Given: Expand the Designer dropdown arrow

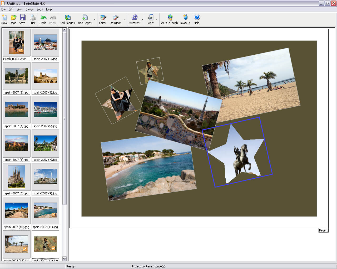Looking at the screenshot, I should click(124, 19).
